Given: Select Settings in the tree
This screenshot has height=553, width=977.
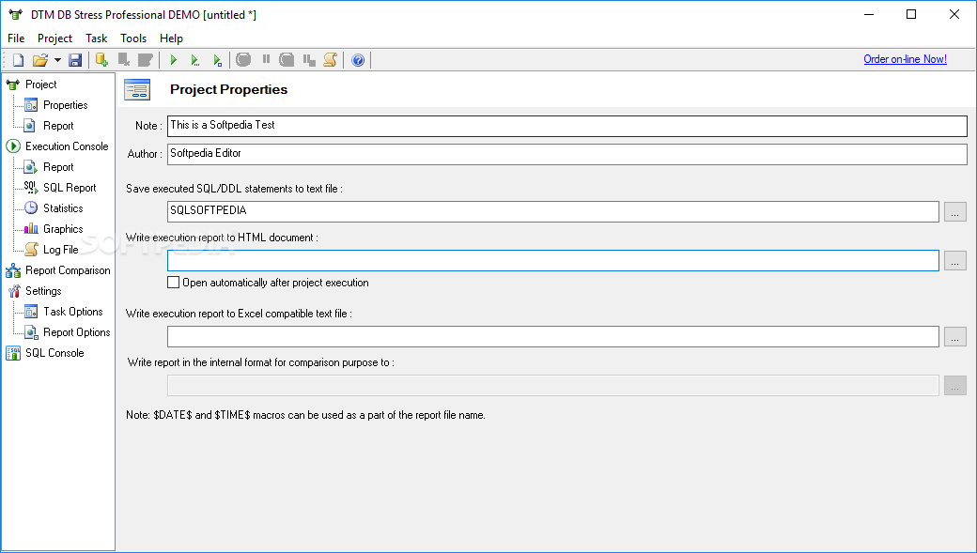Looking at the screenshot, I should (43, 291).
